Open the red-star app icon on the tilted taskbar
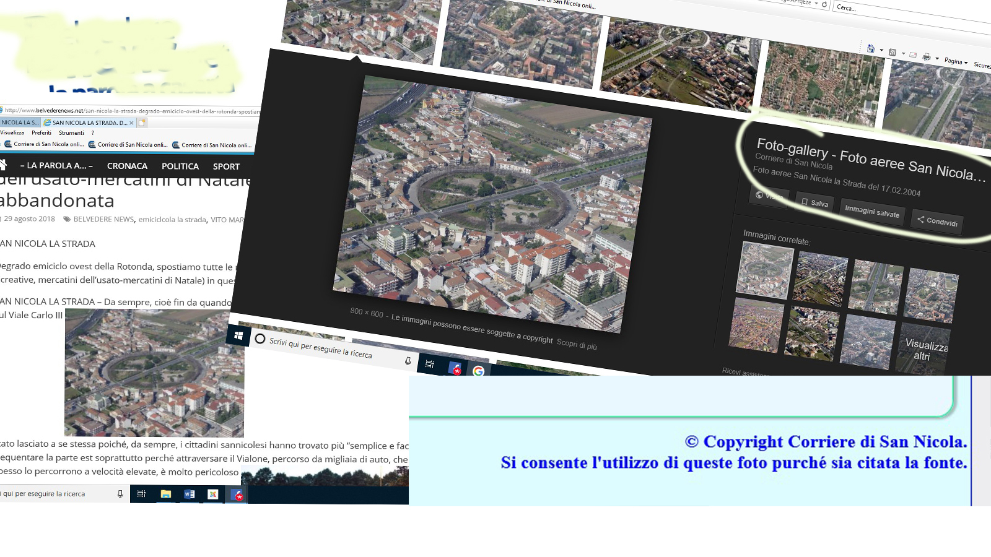Image resolution: width=991 pixels, height=557 pixels. click(x=455, y=369)
